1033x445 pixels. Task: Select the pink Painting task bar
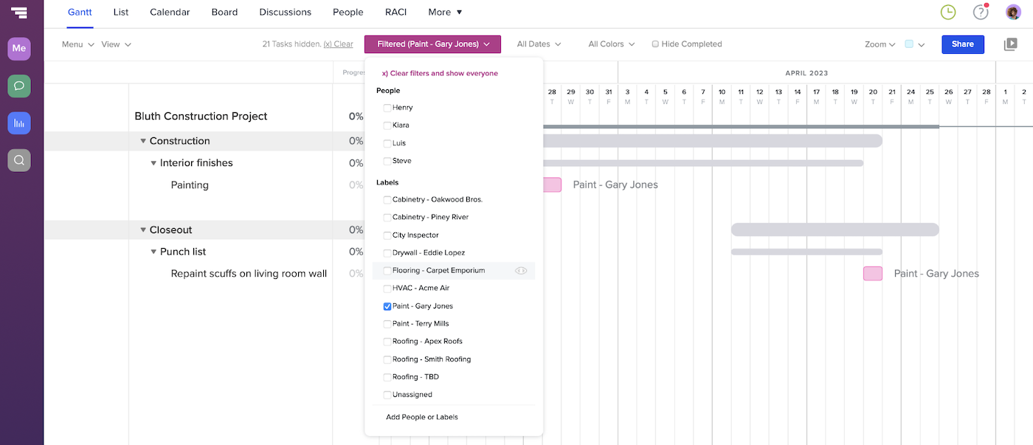[x=553, y=184]
